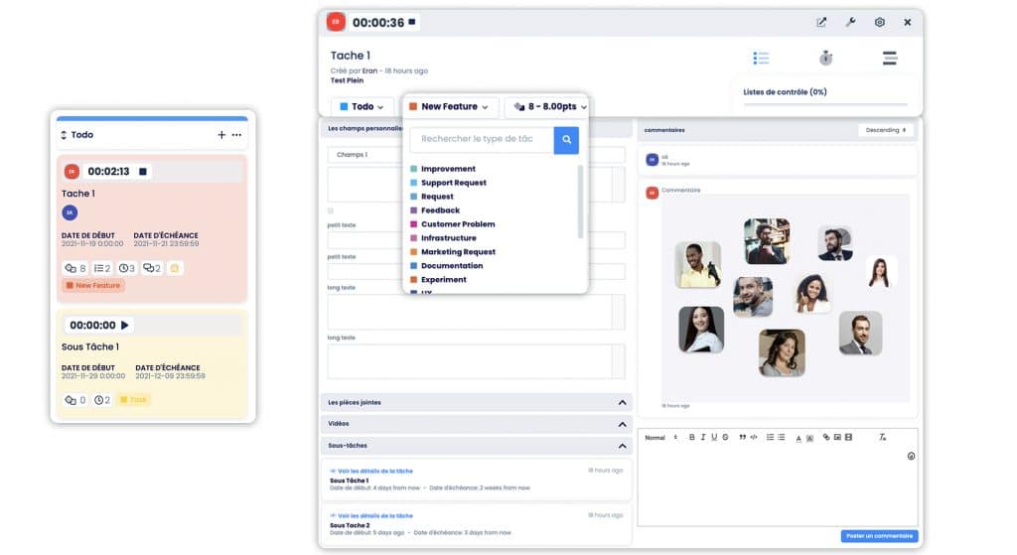Open the gear settings icon
1017x555 pixels.
coord(880,22)
